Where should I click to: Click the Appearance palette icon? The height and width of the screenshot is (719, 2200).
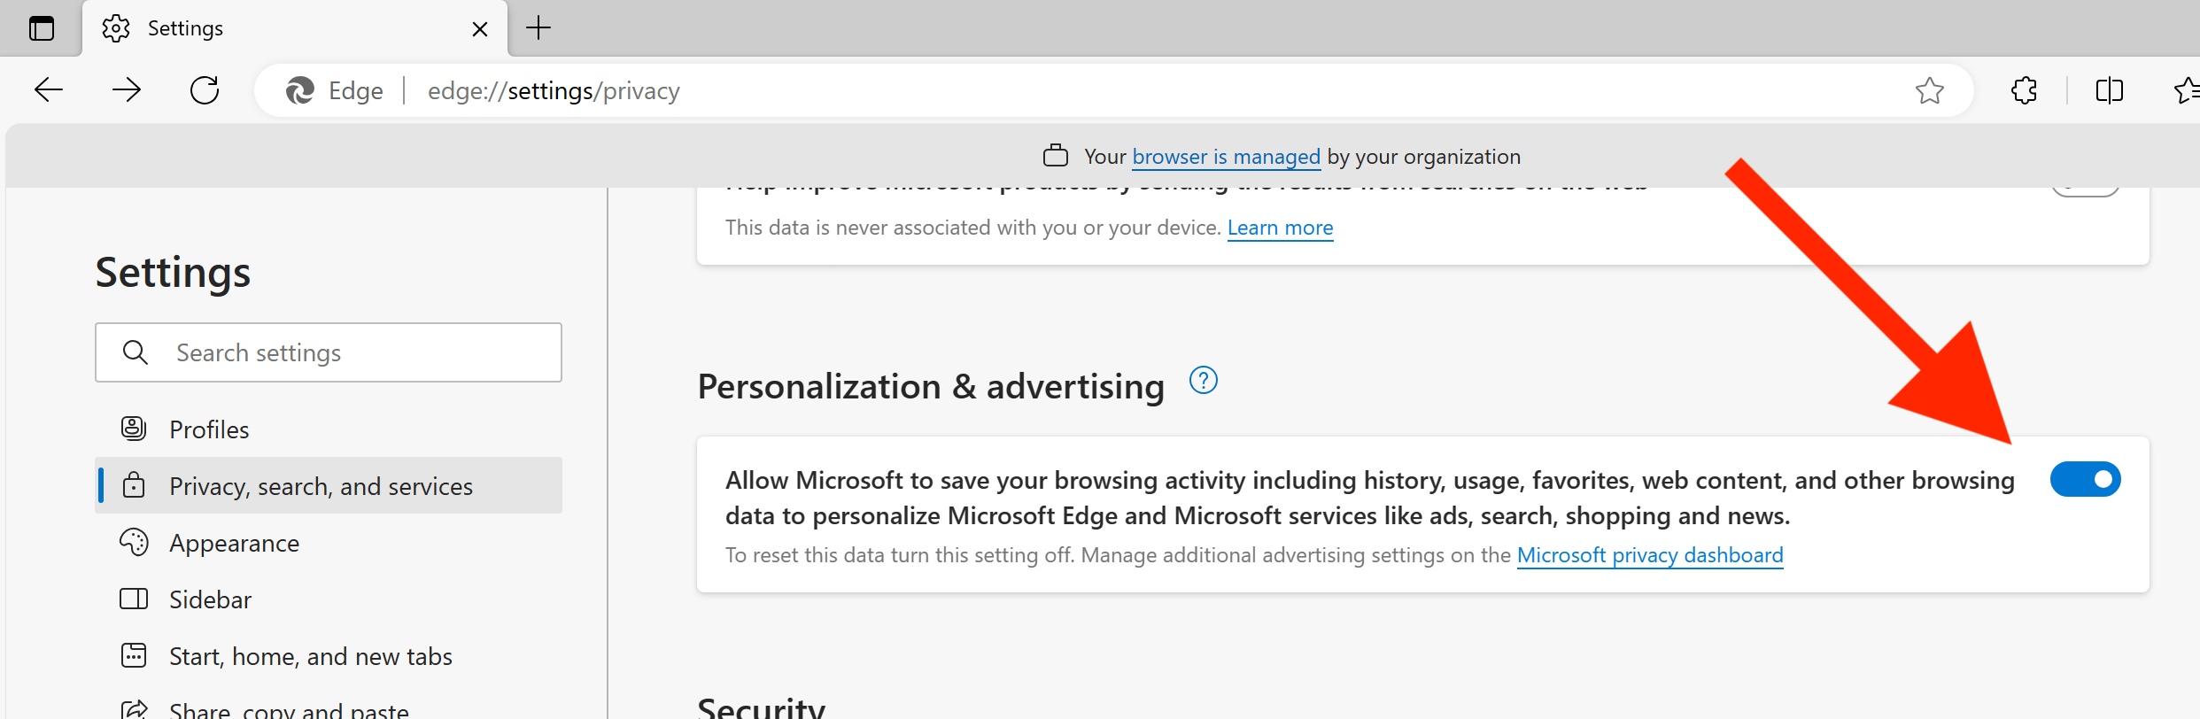134,542
